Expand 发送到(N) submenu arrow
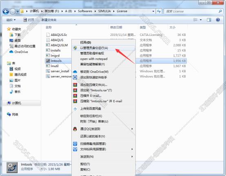 point(132,157)
